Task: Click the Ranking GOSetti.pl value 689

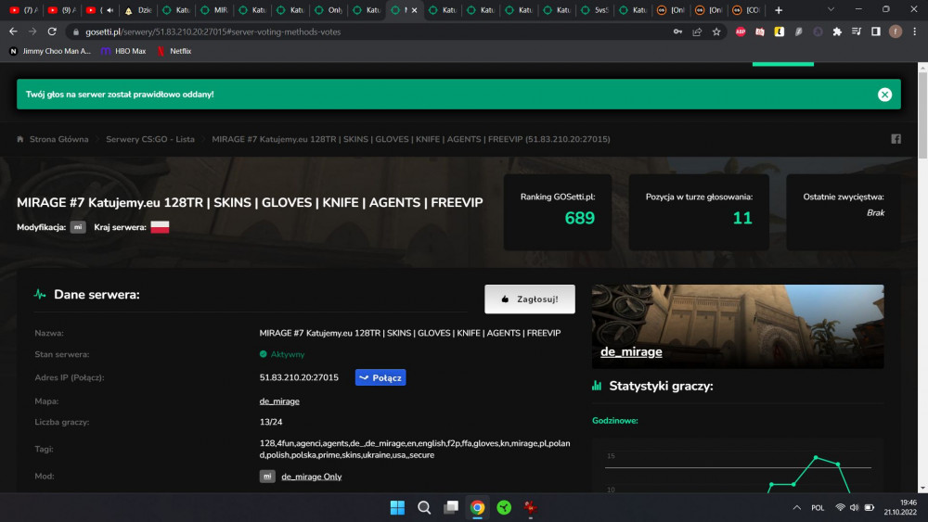Action: (x=579, y=218)
